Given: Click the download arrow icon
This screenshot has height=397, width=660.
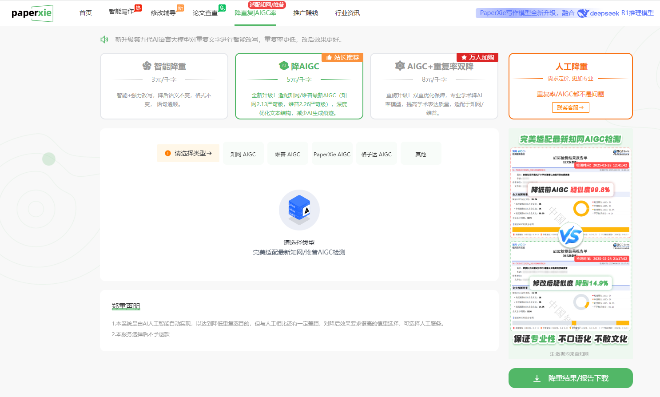Looking at the screenshot, I should click(x=537, y=378).
